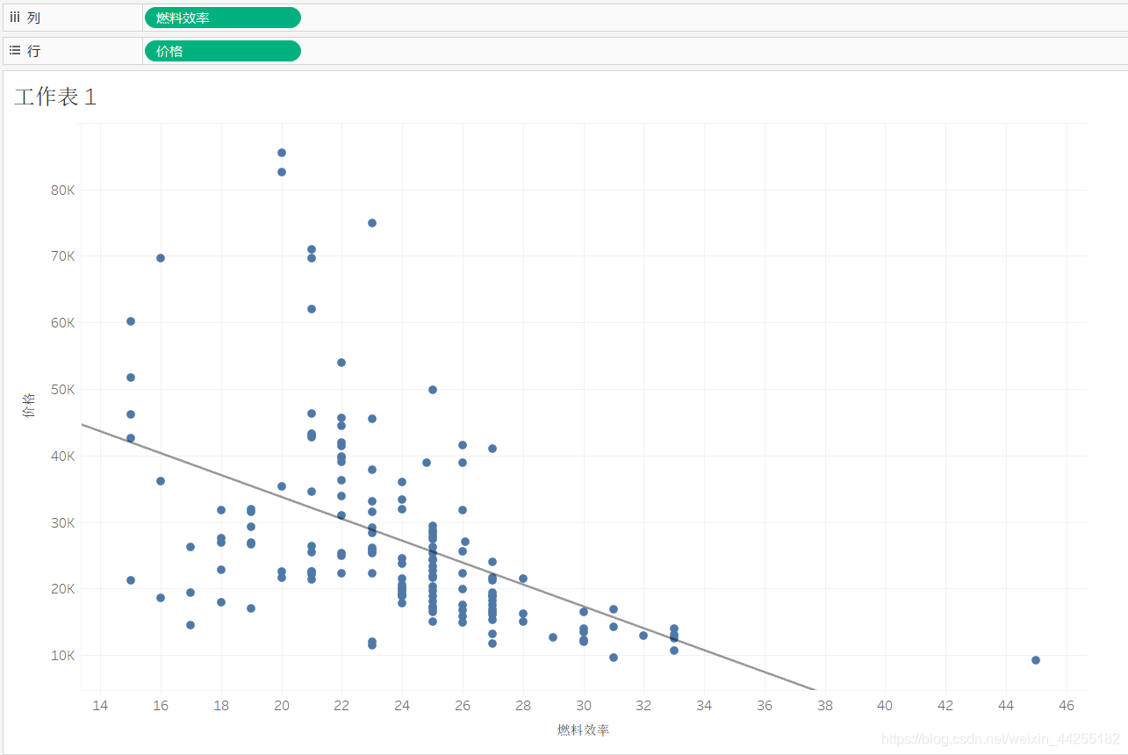Image resolution: width=1128 pixels, height=755 pixels.
Task: Click the 34 tick label on the horizontal axis
Action: tap(704, 706)
